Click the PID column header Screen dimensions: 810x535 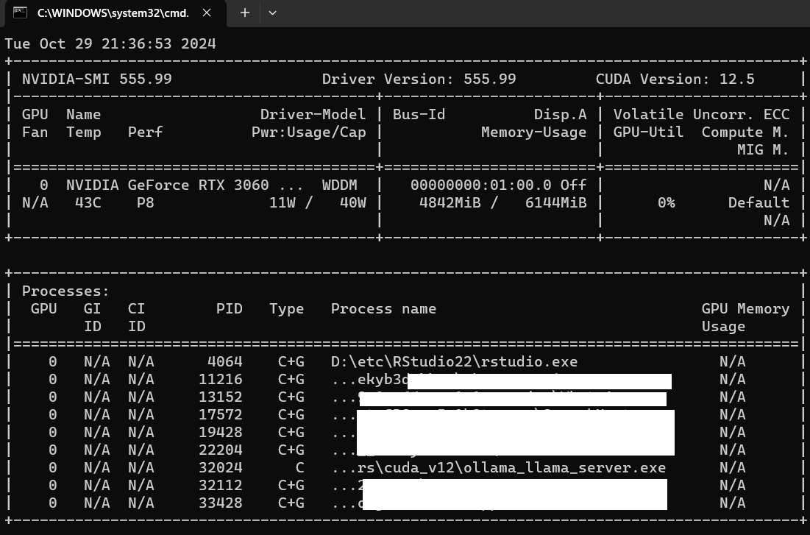[230, 308]
